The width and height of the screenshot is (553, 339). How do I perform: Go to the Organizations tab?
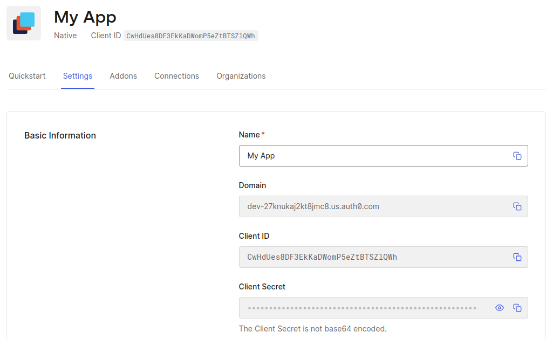[241, 76]
